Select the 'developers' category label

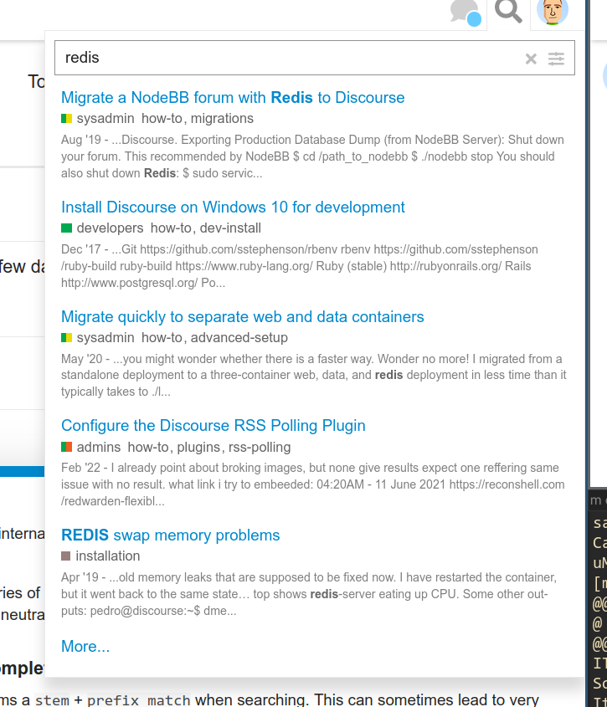pyautogui.click(x=110, y=228)
